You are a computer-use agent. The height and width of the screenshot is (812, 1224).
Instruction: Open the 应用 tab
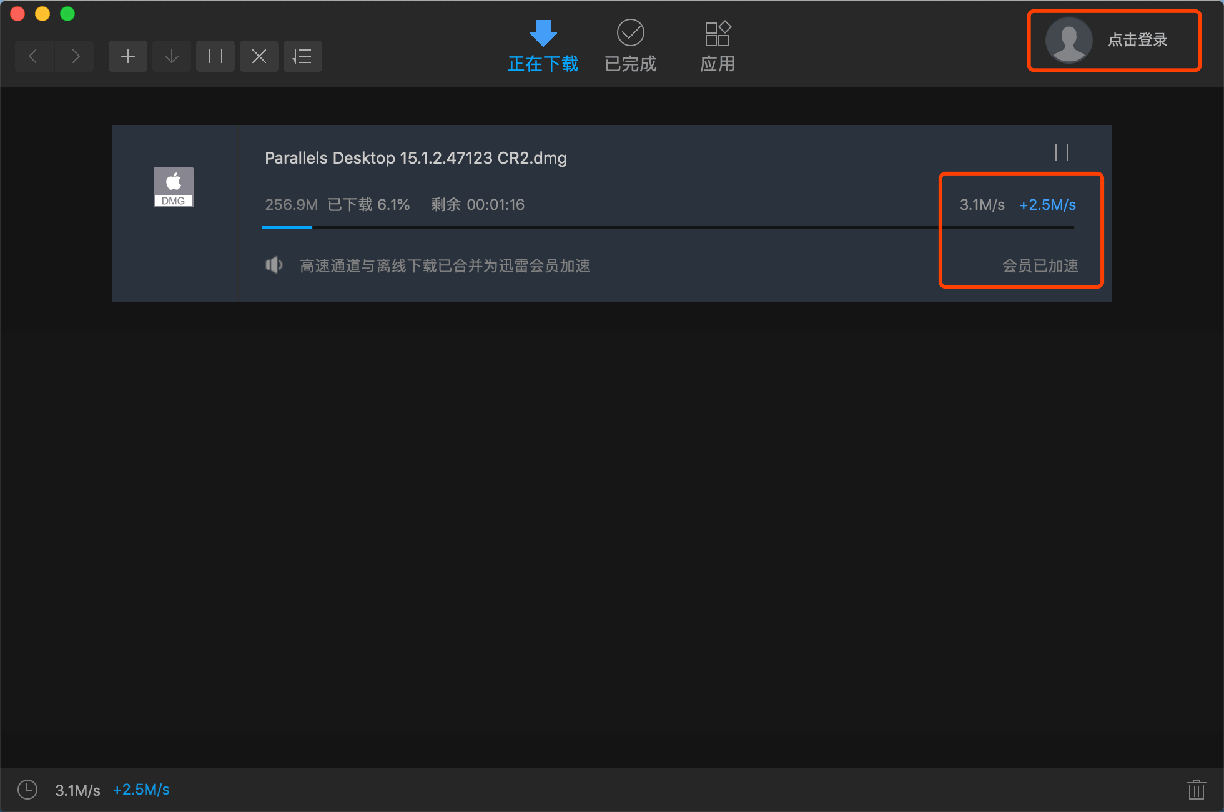pos(718,47)
